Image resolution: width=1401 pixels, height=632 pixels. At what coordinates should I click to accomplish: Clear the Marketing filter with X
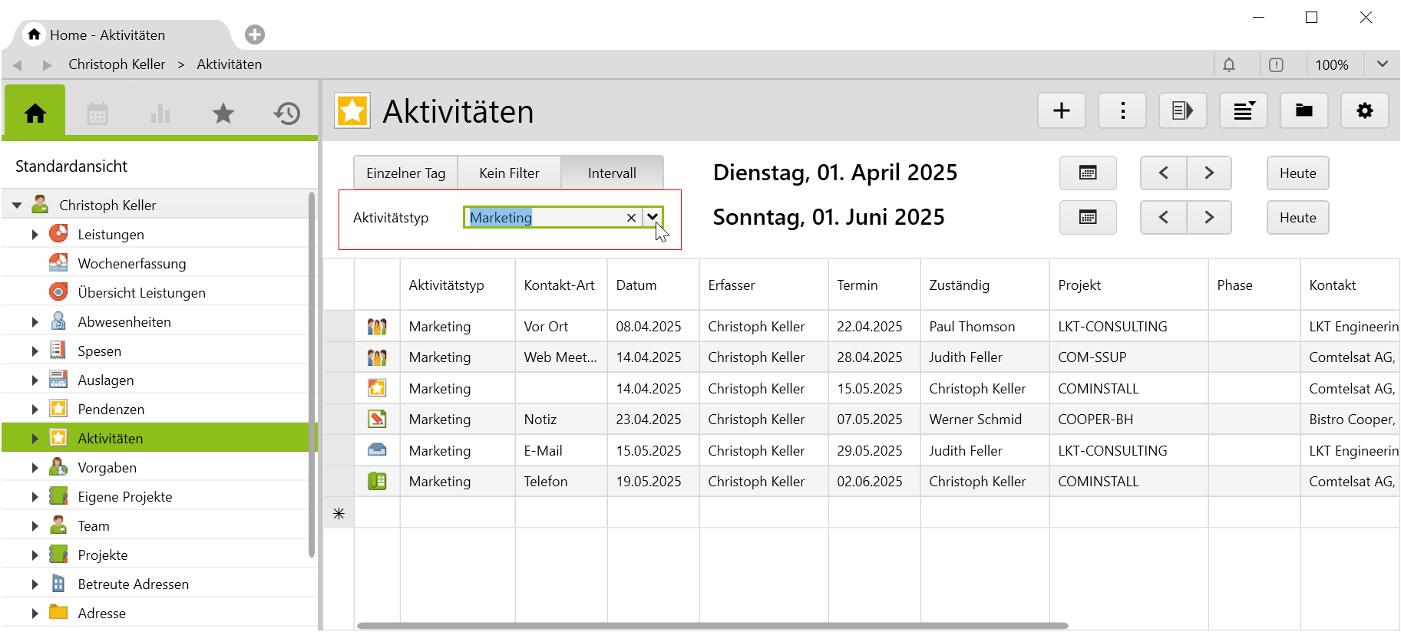pyautogui.click(x=631, y=218)
